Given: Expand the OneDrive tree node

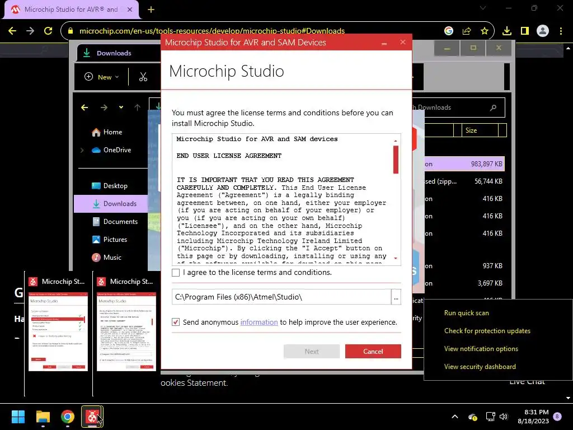Looking at the screenshot, I should click(x=82, y=150).
